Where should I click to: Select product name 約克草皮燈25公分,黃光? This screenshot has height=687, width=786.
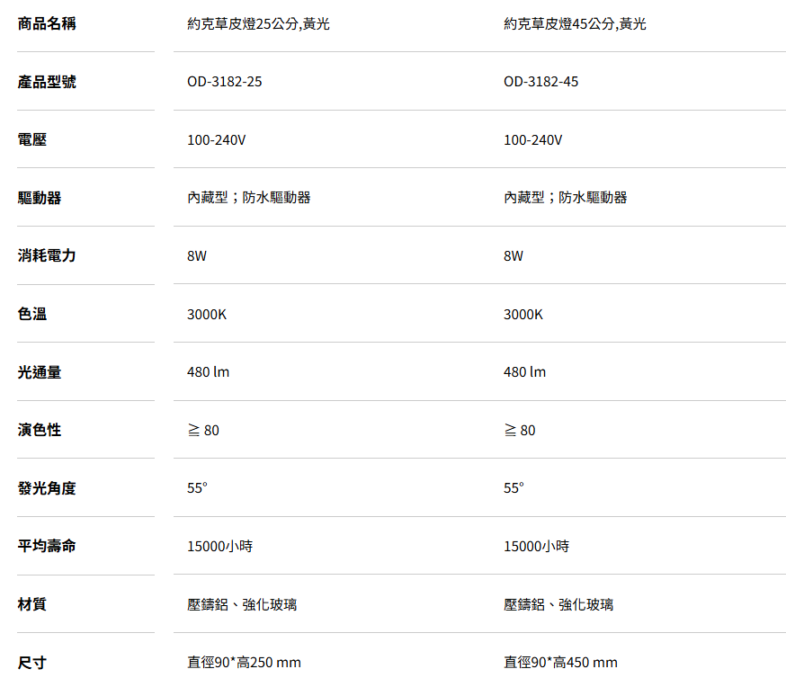(258, 24)
